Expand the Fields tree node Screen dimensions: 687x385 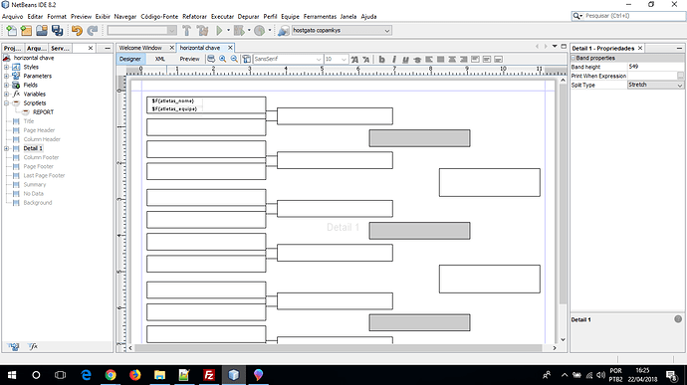pos(7,85)
